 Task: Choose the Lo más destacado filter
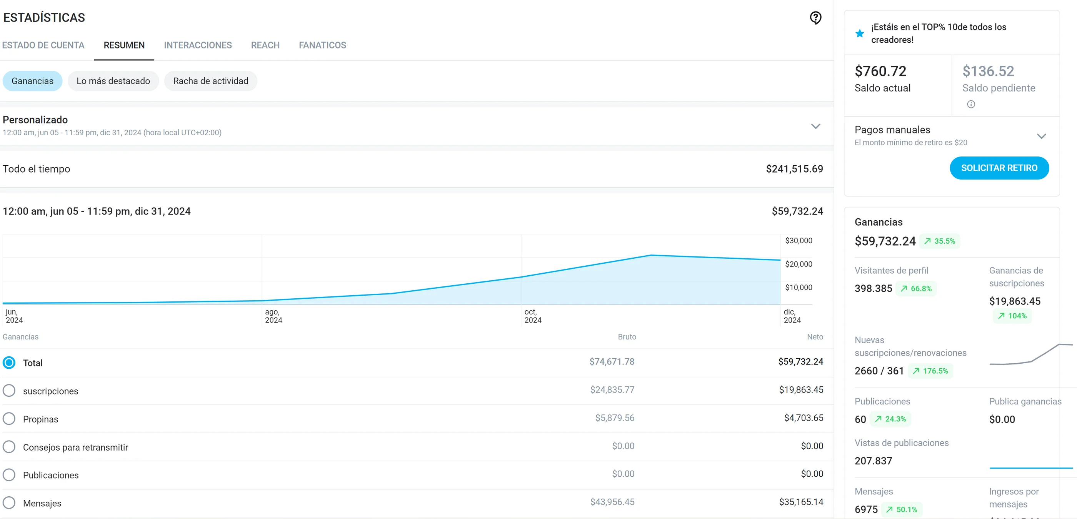[x=113, y=81]
